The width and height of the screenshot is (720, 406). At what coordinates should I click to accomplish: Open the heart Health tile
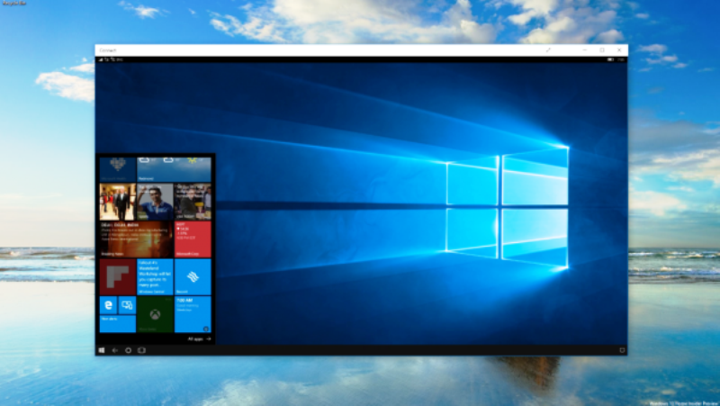pyautogui.click(x=117, y=168)
